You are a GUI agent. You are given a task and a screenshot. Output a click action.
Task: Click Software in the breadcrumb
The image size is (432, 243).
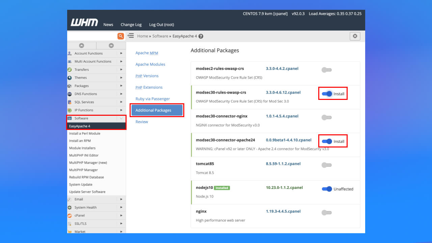(160, 36)
